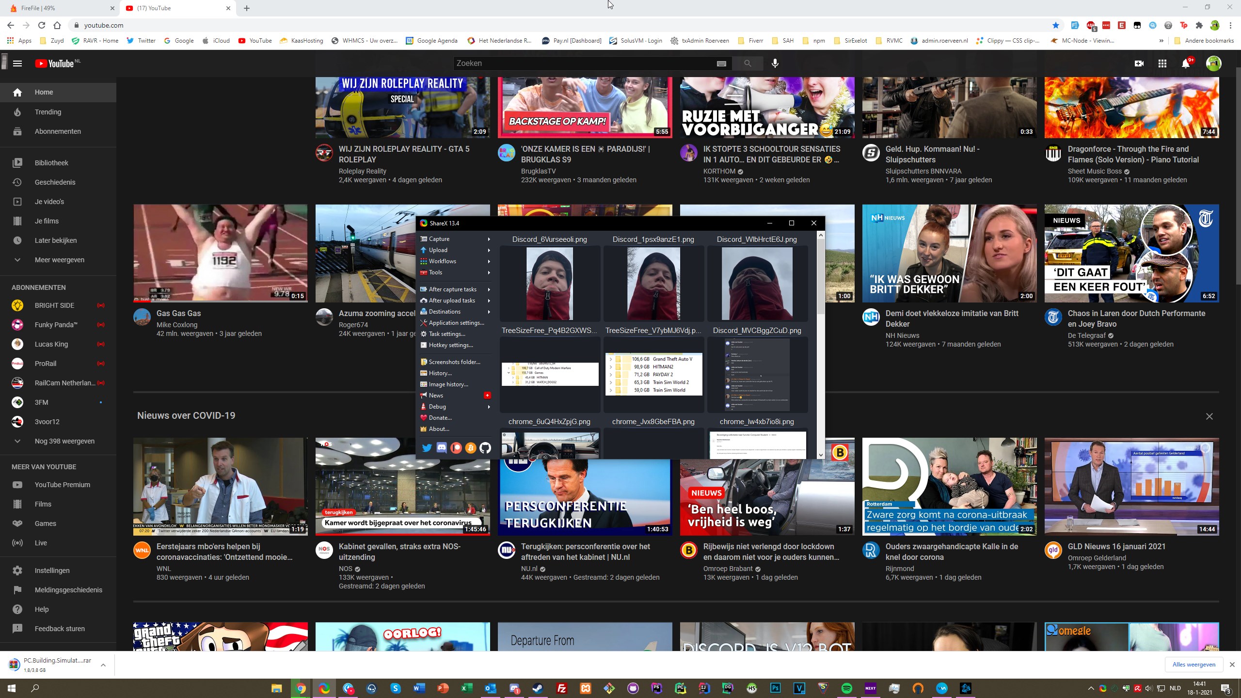Click the YouTube voice search microphone icon
1241x698 pixels.
(775, 63)
